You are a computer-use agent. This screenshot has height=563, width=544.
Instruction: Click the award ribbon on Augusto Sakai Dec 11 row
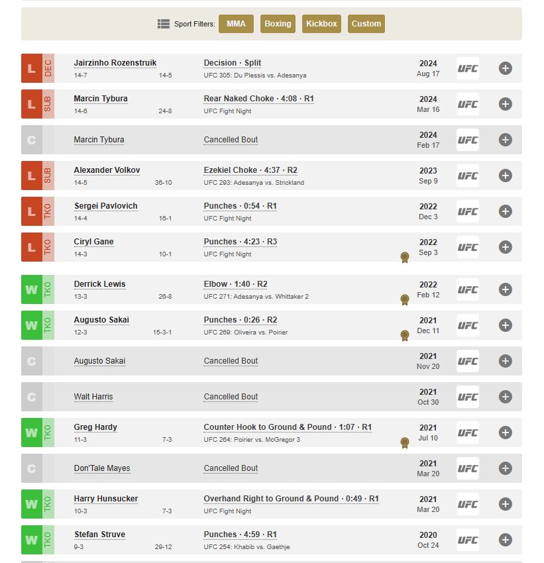click(x=405, y=336)
